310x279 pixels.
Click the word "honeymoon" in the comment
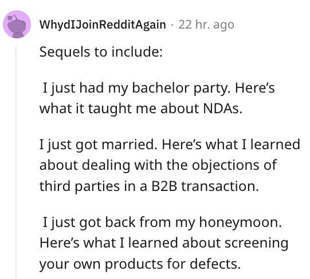[x=240, y=222]
